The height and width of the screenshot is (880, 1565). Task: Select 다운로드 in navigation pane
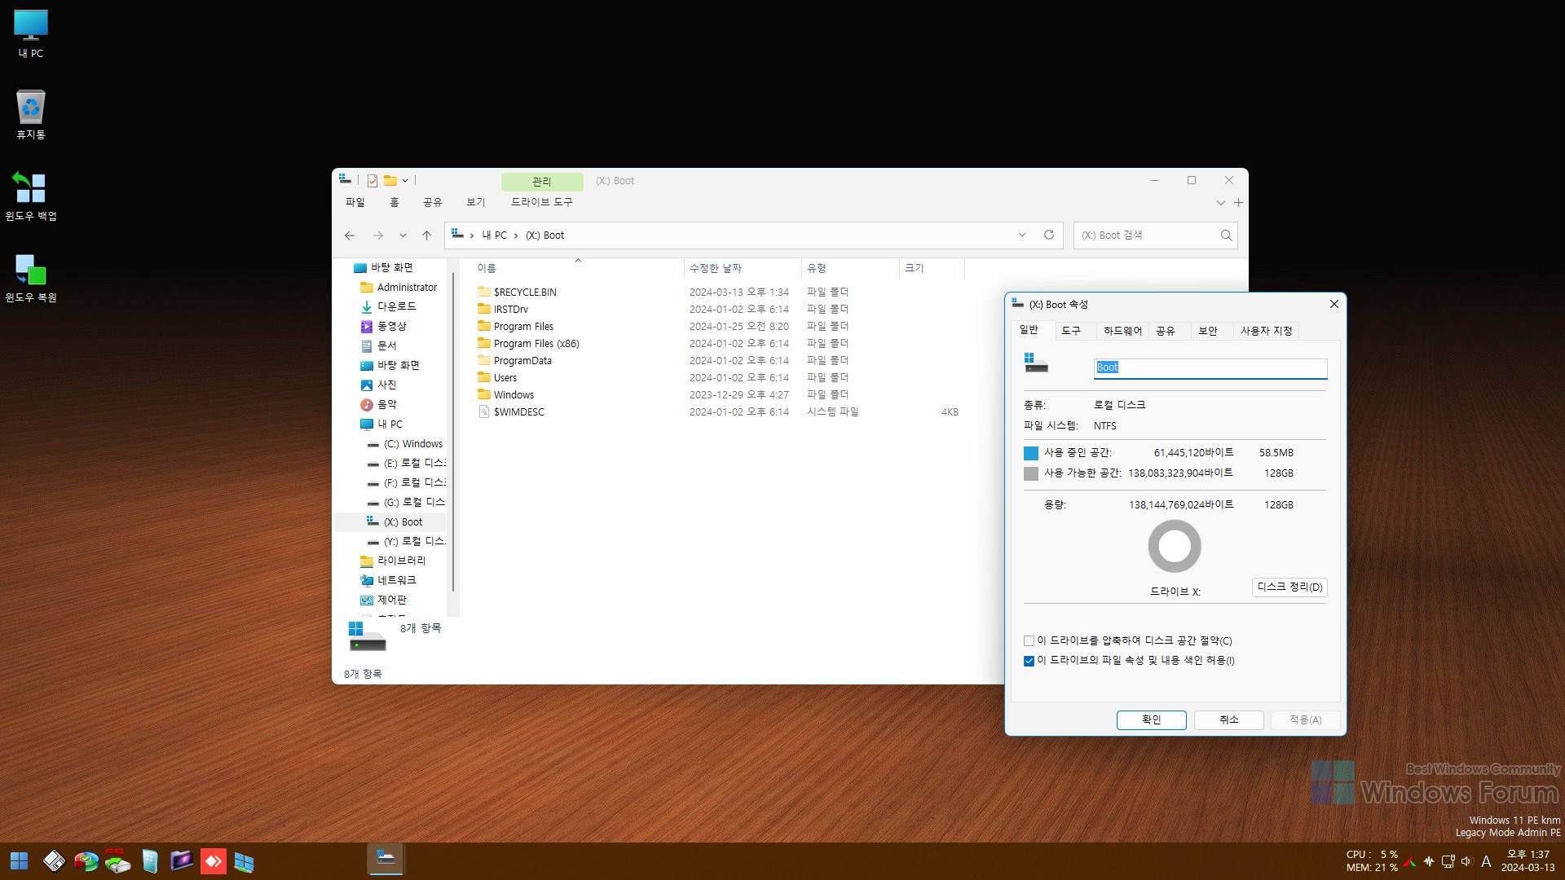(389, 307)
